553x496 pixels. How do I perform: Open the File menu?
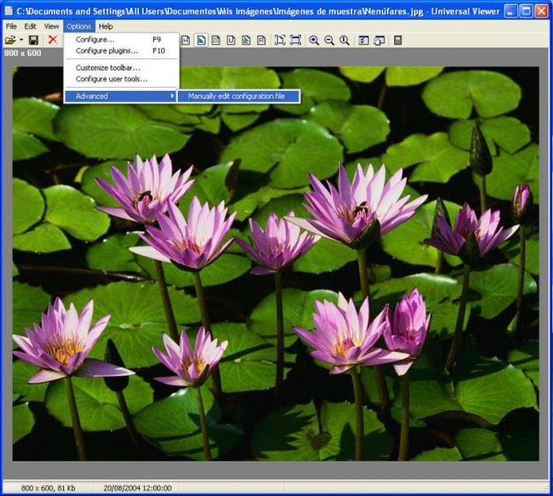[11, 27]
